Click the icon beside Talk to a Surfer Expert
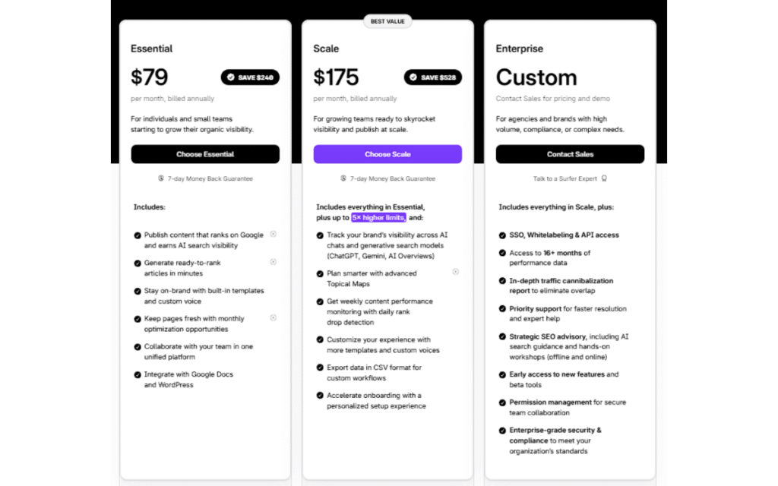 tap(604, 179)
